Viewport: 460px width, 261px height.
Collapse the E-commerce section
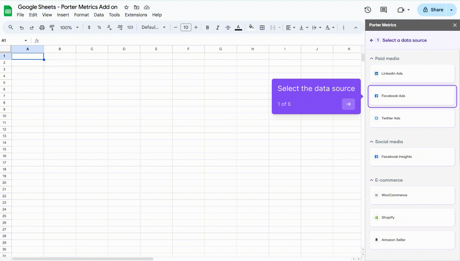(371, 180)
